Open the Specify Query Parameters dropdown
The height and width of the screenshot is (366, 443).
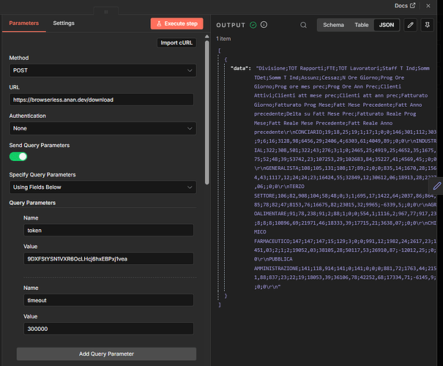coord(103,187)
